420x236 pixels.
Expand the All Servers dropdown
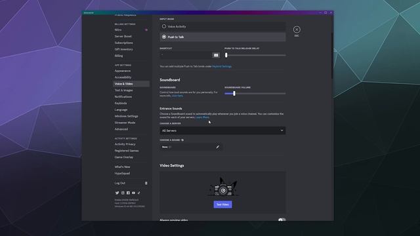pos(222,130)
